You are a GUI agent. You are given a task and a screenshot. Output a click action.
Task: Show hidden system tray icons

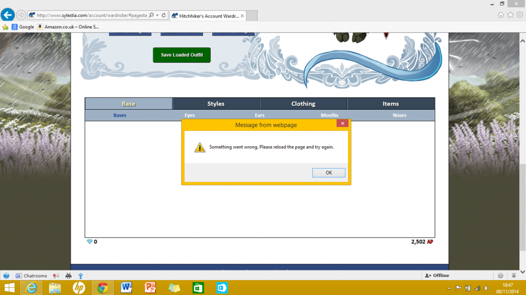point(448,288)
